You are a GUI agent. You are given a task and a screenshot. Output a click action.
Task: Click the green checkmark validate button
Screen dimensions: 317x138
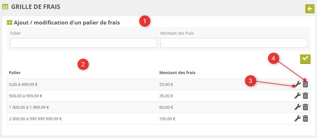[305, 59]
